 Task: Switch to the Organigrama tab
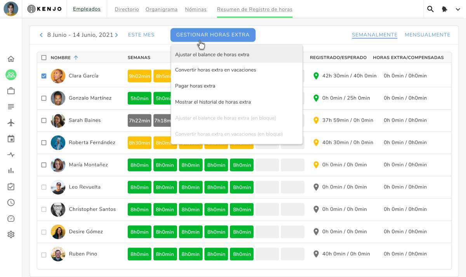161,9
